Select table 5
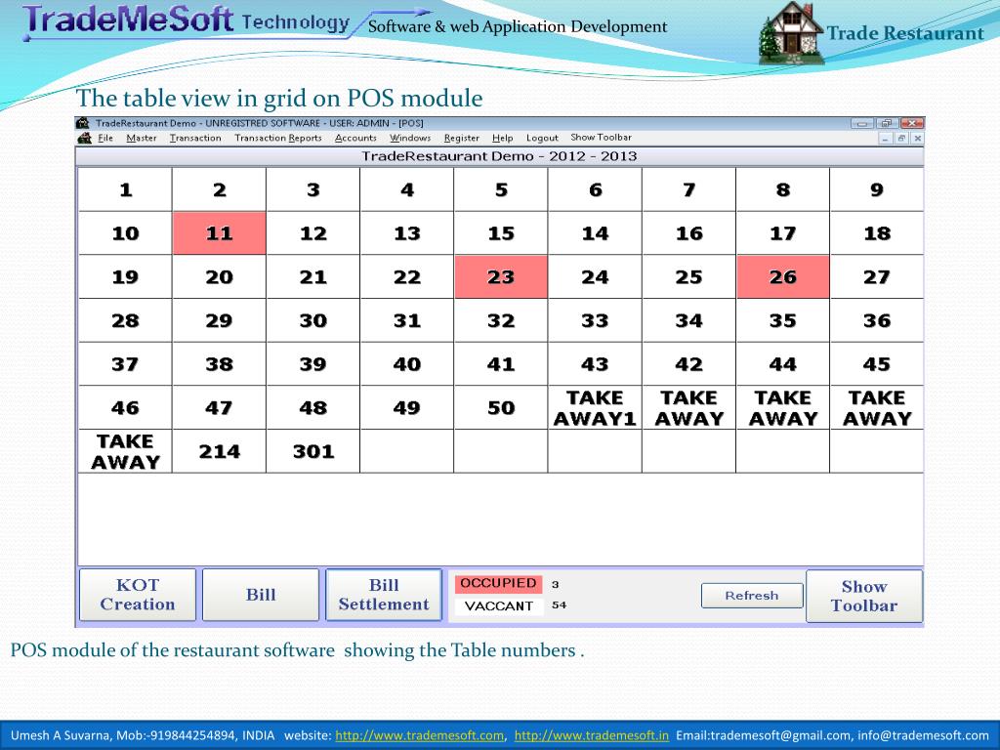The height and width of the screenshot is (750, 1000). 501,189
